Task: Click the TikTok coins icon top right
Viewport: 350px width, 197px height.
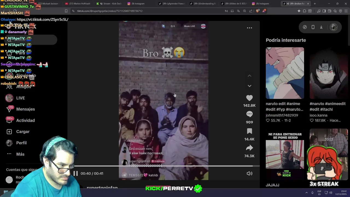Action: pos(305,27)
